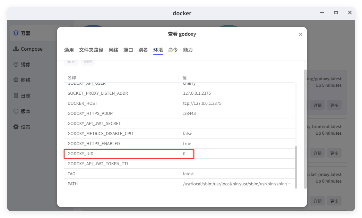The width and height of the screenshot is (362, 218).
Task: Click the 更多 button for godoxy-frontend
Action: click(x=334, y=153)
